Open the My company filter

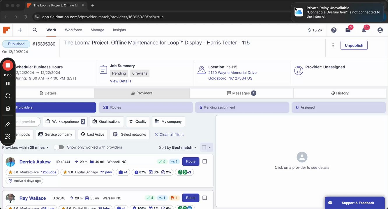tap(168, 122)
